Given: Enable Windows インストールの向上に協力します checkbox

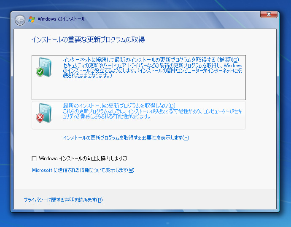Looking at the screenshot, I should point(34,158).
